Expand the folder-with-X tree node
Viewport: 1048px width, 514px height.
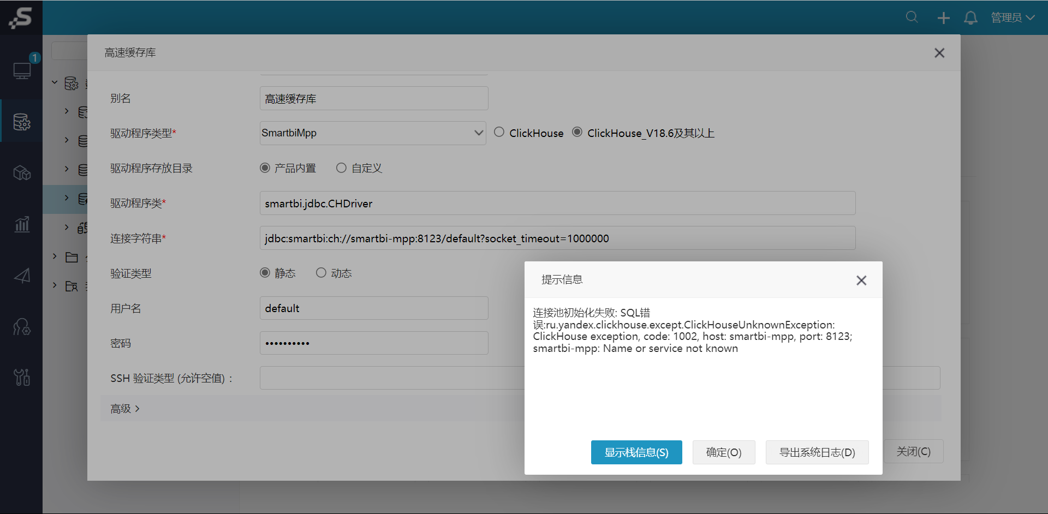[x=55, y=285]
